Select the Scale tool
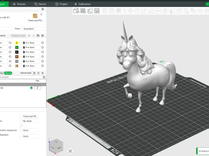Image resolution: width=209 pixels, height=156 pixels. (x=144, y=11)
